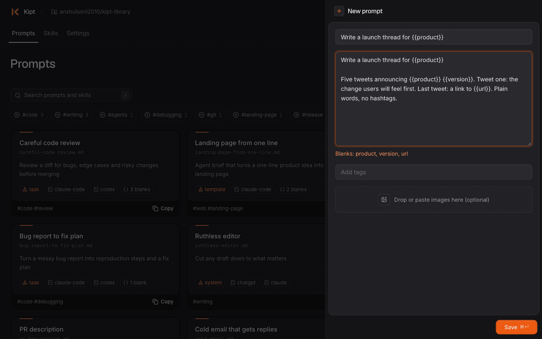Click the task chip on Bug report to fix plan card
Screen dimensions: 542x339
[x=31, y=283]
